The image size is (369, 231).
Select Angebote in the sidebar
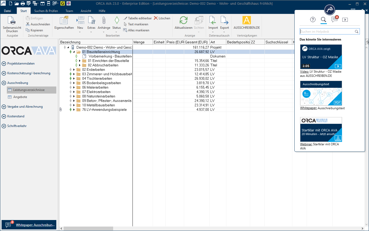coord(20,97)
